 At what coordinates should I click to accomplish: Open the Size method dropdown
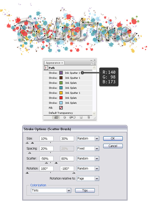[x=97, y=138]
